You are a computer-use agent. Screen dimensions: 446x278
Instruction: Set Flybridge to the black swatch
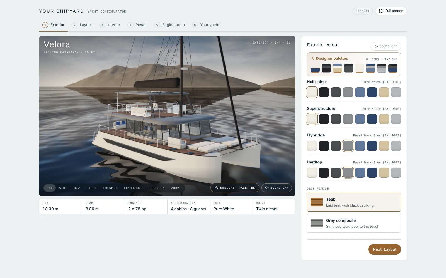coord(324,146)
